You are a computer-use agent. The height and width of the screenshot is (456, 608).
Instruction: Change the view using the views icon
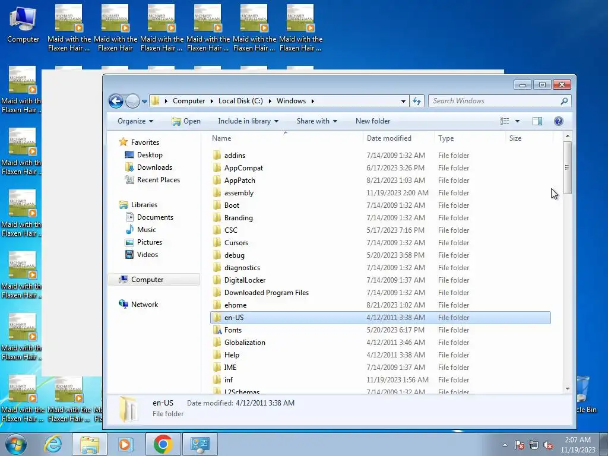tap(504, 121)
